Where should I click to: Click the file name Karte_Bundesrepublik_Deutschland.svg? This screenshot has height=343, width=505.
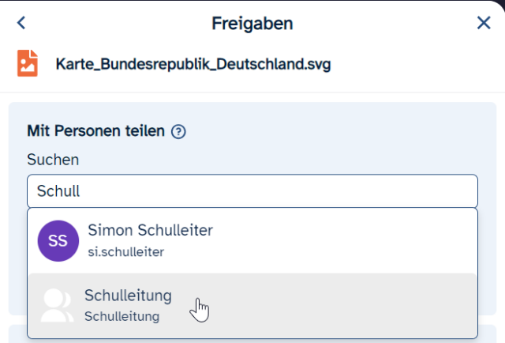click(x=193, y=64)
